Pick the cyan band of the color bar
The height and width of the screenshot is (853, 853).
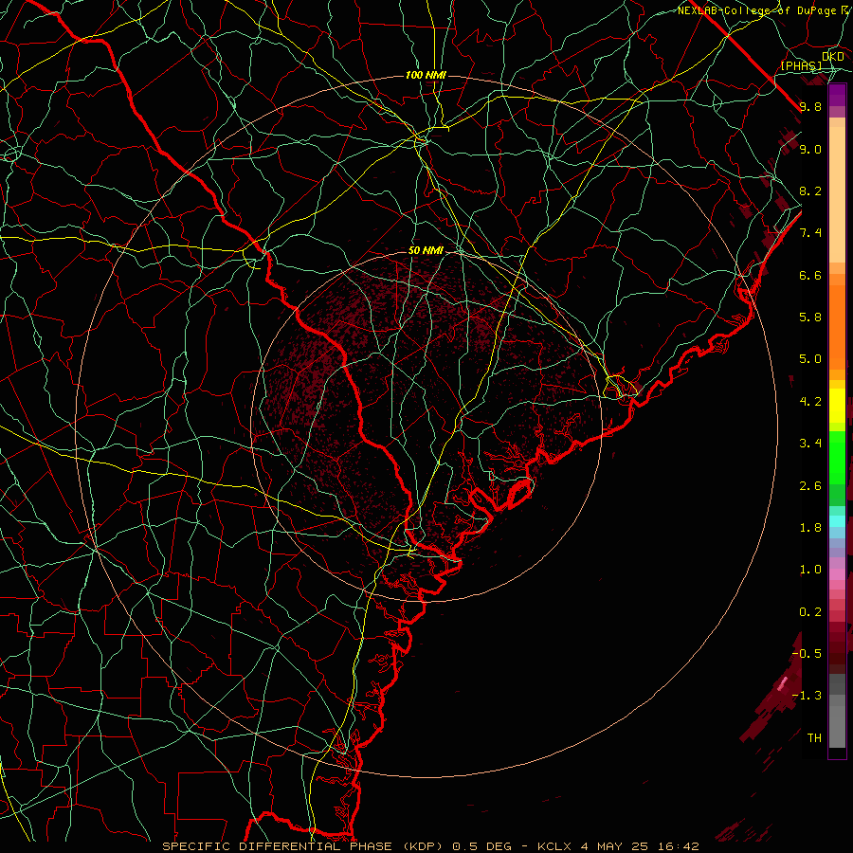point(837,521)
